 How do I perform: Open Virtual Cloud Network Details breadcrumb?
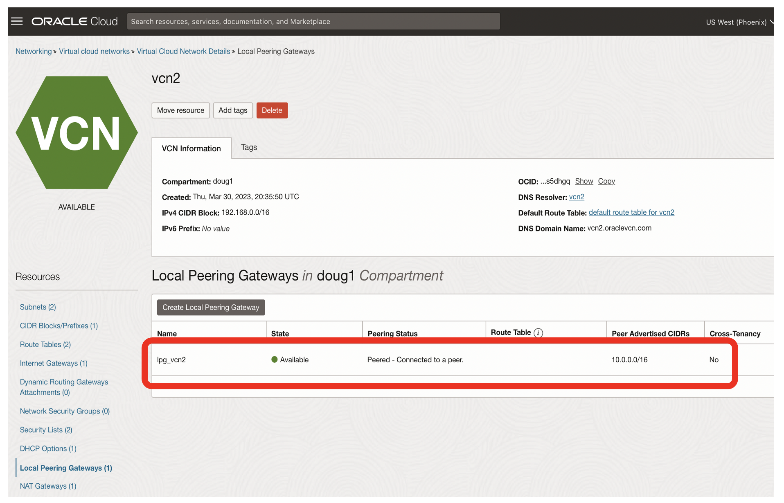[x=183, y=52]
